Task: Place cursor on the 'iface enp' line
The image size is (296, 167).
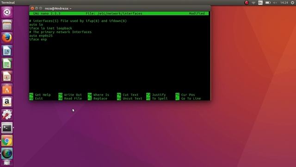Action: click(38, 39)
